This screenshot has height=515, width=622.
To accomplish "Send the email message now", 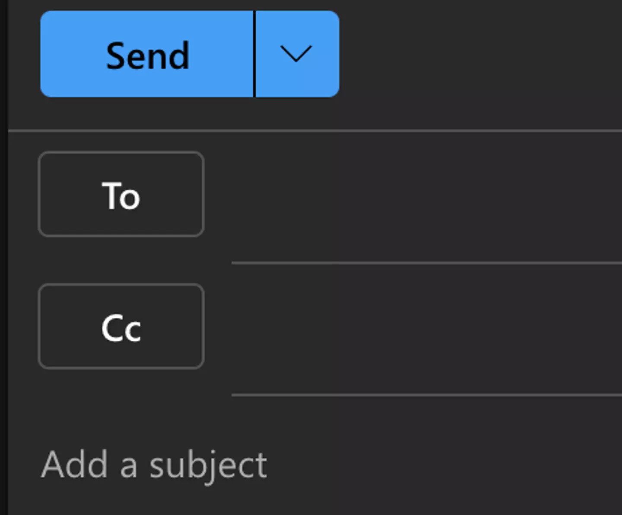I will (x=147, y=54).
